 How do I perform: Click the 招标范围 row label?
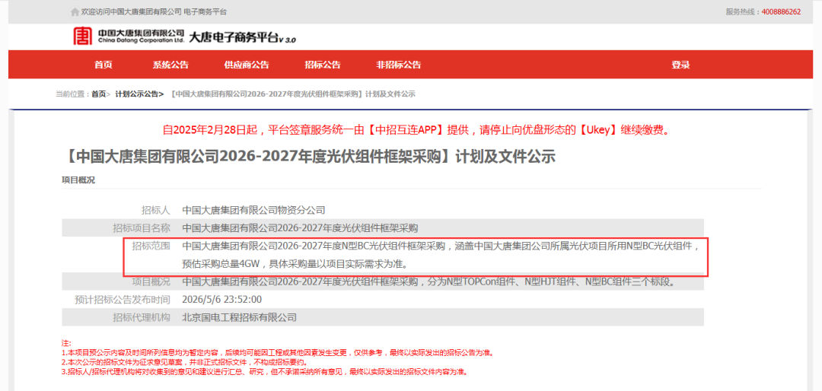click(x=151, y=246)
